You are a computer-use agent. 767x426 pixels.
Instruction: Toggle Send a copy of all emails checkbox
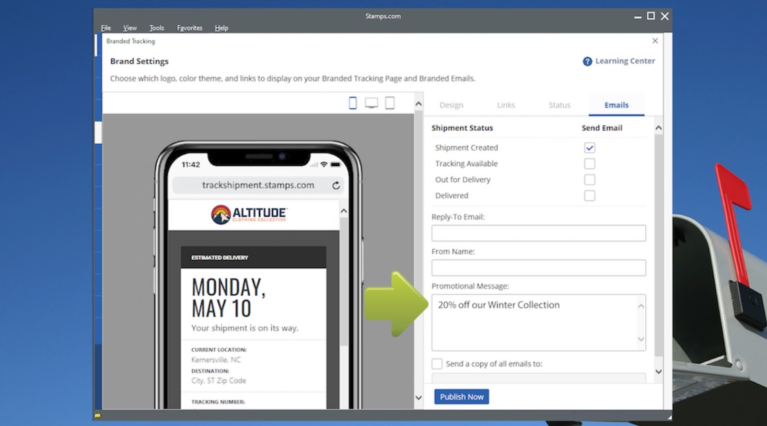point(437,364)
